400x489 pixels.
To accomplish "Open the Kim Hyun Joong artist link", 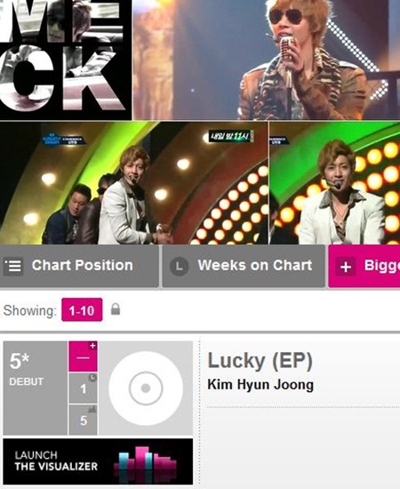I will [260, 384].
